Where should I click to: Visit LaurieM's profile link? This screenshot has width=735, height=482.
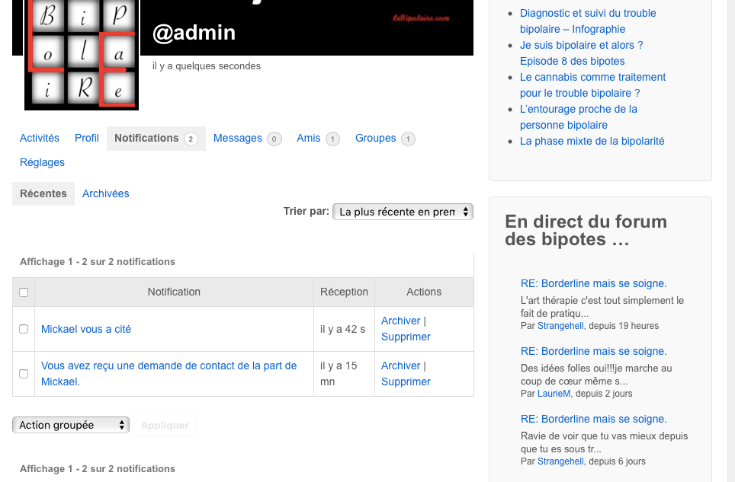click(x=554, y=394)
